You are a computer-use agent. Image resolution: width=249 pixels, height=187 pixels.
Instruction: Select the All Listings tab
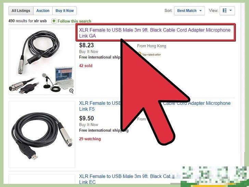pyautogui.click(x=21, y=11)
